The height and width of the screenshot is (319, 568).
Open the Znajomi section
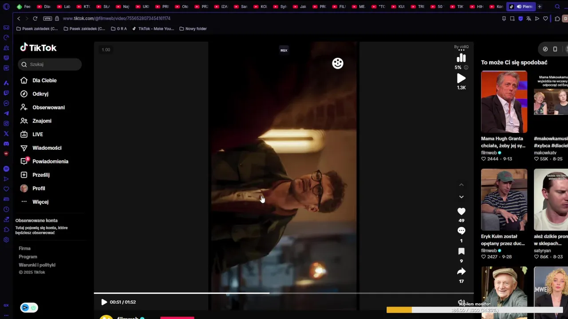[x=35, y=121]
